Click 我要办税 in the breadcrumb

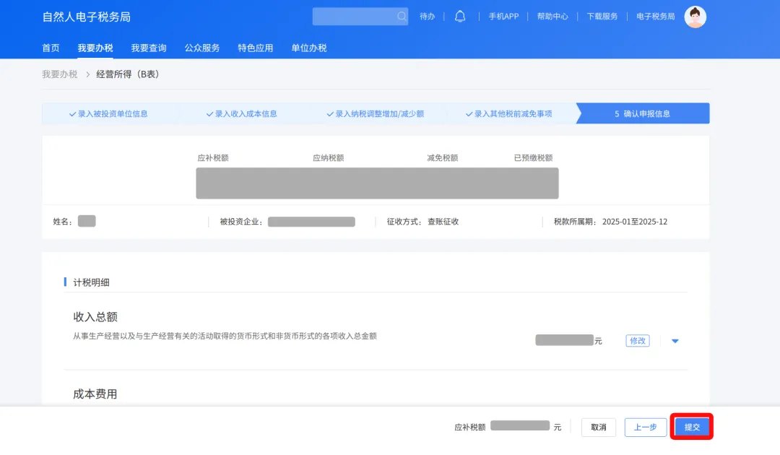(x=60, y=74)
